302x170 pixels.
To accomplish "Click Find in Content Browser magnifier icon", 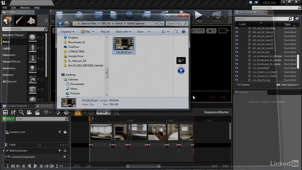I will tap(22, 113).
